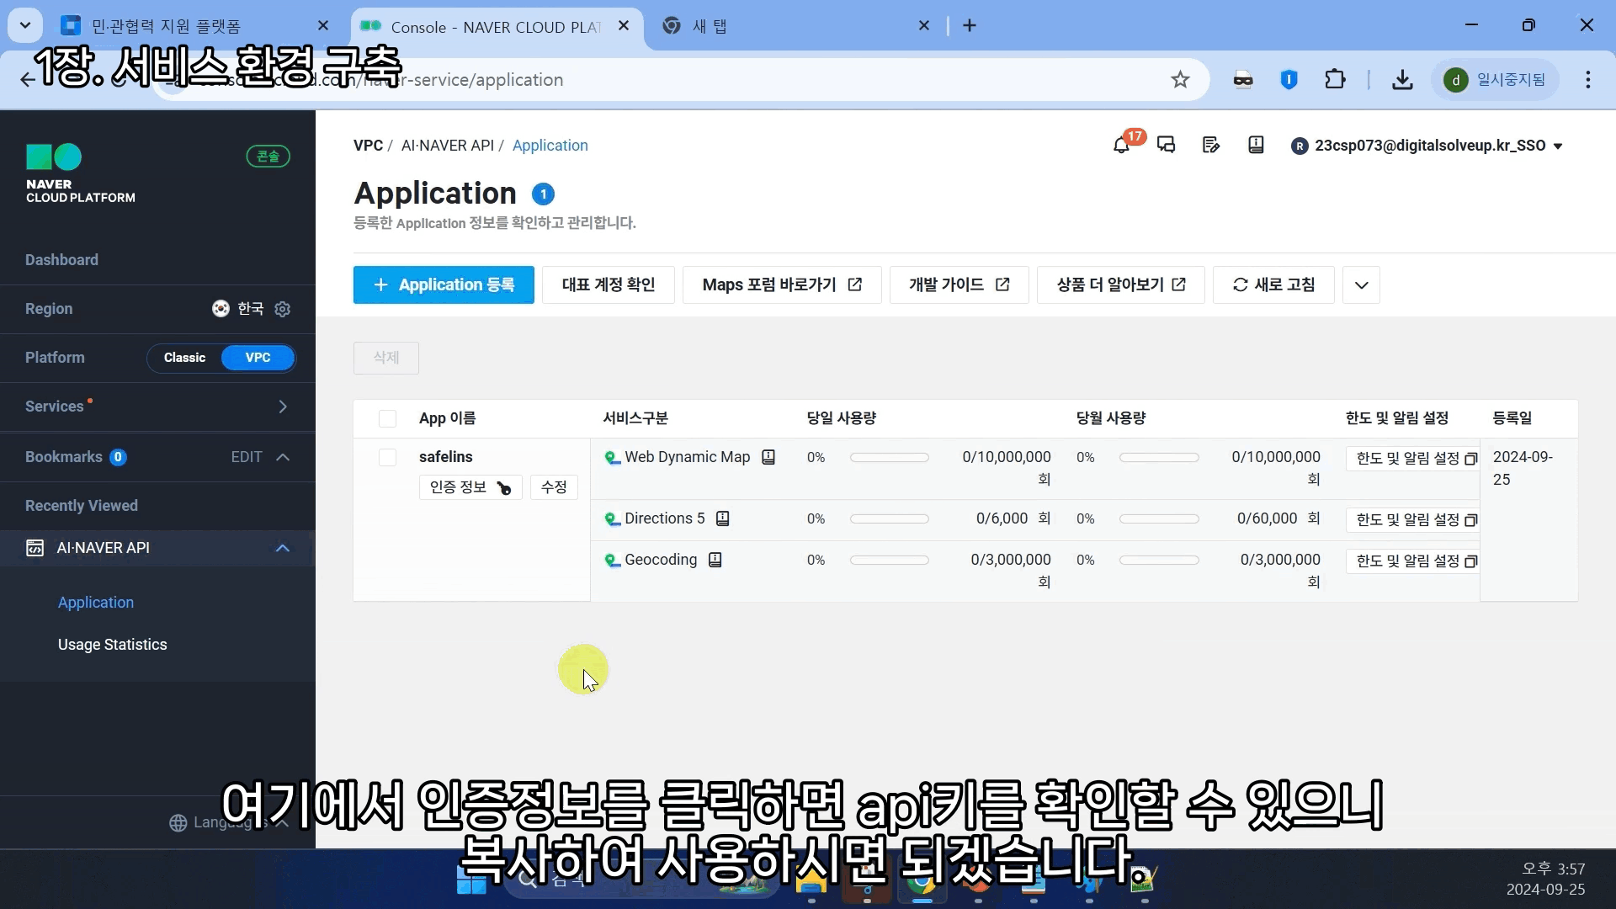The width and height of the screenshot is (1616, 909).
Task: Switch Platform toggle to Classic
Action: (x=184, y=358)
